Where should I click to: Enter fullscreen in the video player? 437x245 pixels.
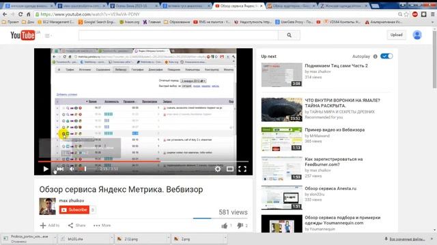click(x=242, y=169)
